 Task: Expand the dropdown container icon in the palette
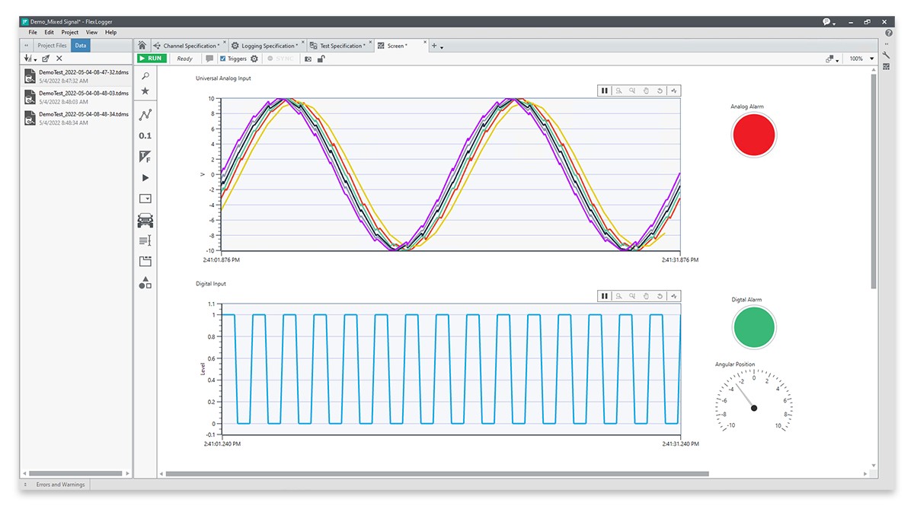(145, 198)
